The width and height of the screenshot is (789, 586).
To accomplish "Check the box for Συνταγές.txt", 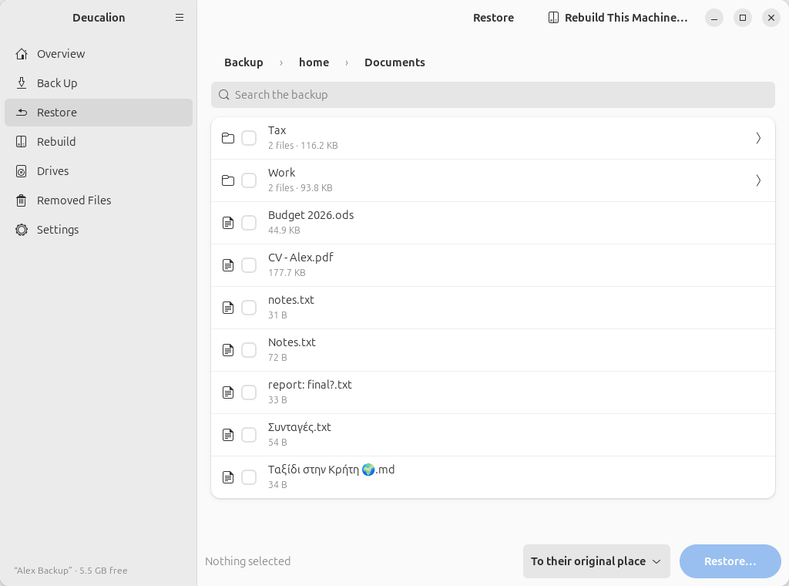I will point(249,434).
